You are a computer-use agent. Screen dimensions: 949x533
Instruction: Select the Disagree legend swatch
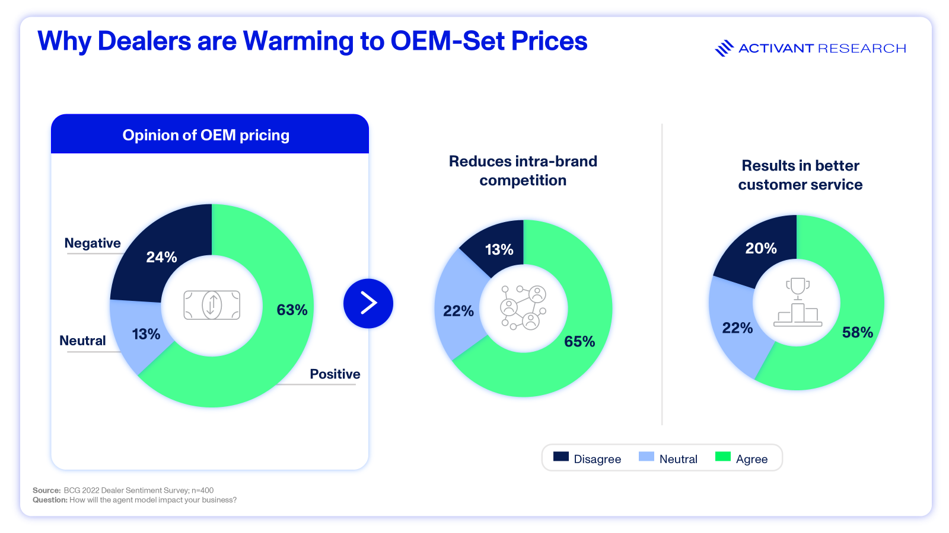click(x=561, y=456)
